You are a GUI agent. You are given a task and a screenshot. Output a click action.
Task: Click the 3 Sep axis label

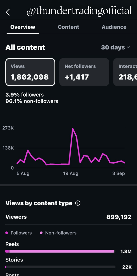118,174
